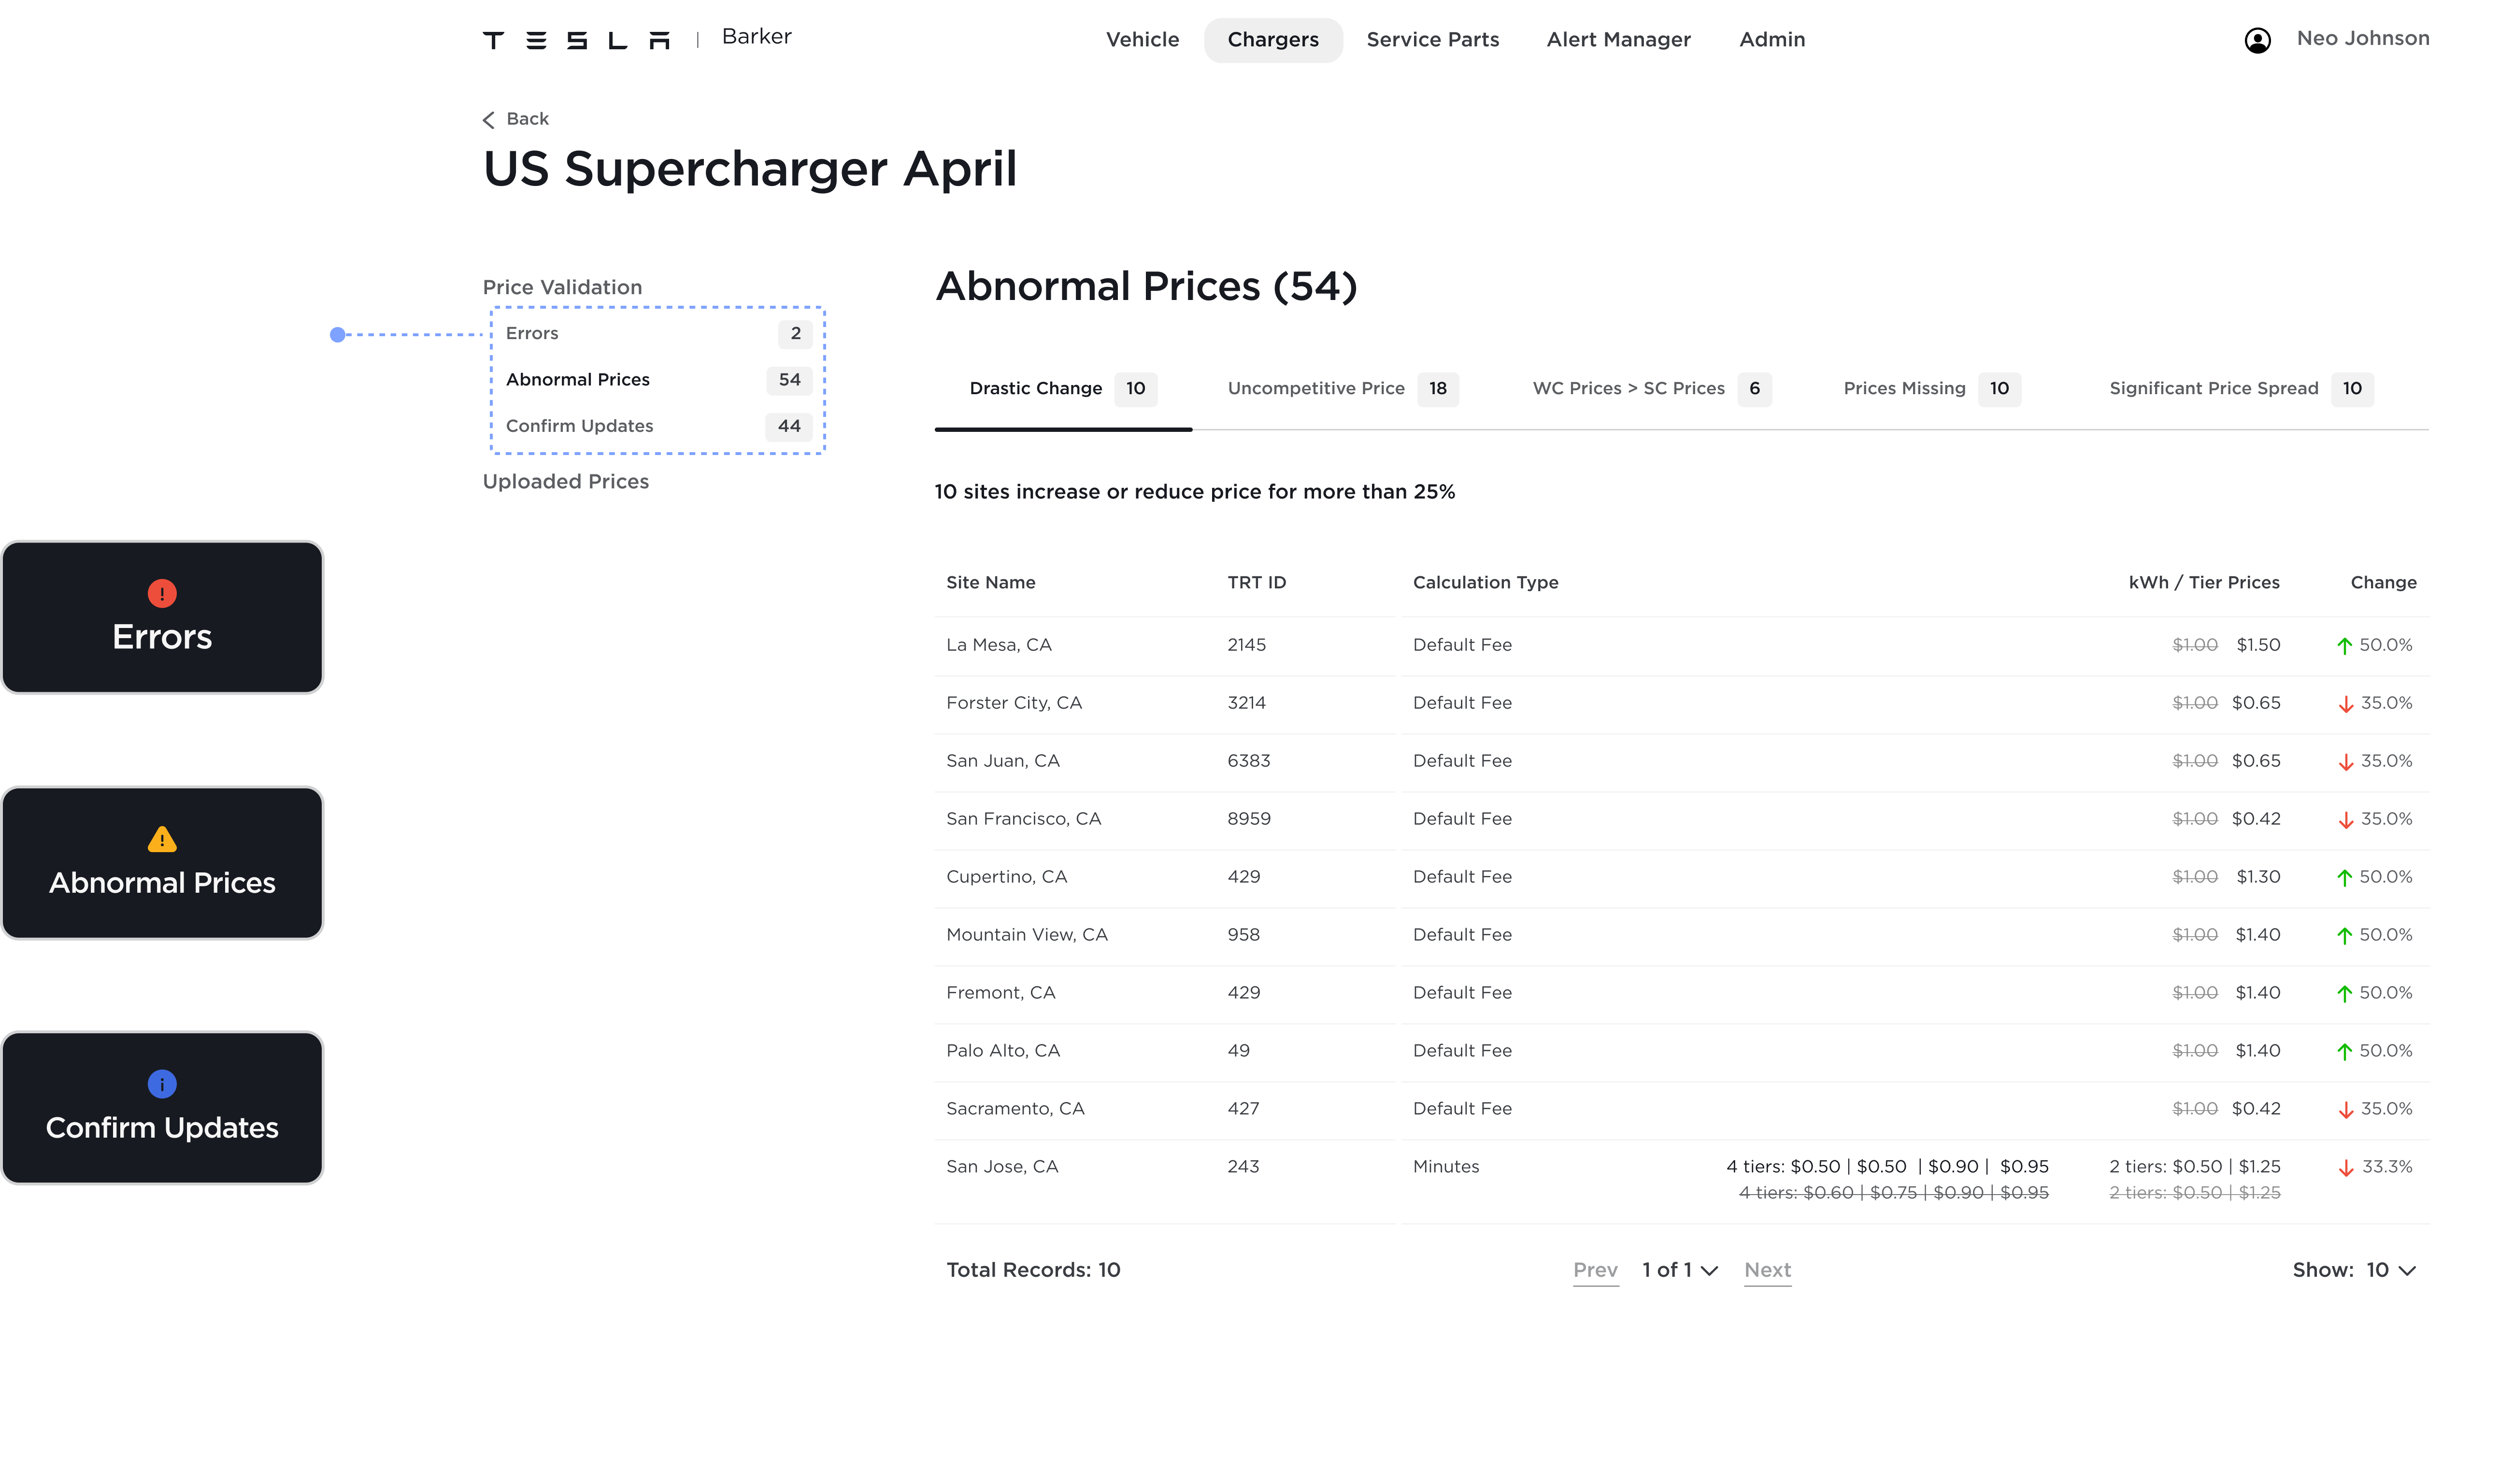Click TRT ID 8959

pos(1248,820)
